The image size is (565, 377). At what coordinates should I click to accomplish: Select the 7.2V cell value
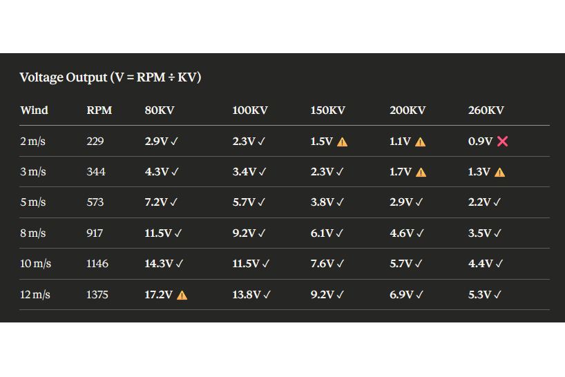click(x=156, y=202)
